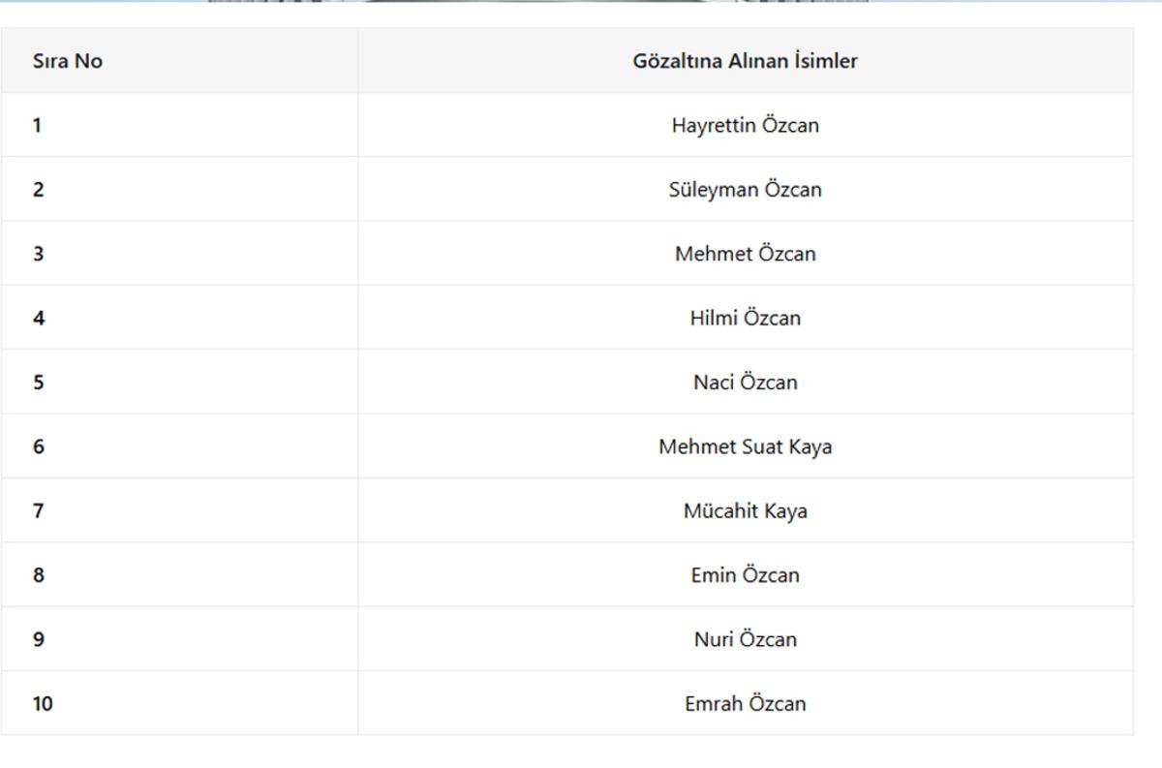1162x768 pixels.
Task: Click row number 2 cell
Action: coord(179,189)
